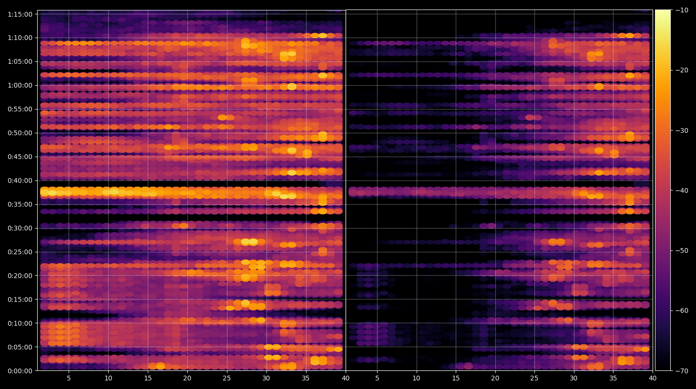Select the 0:25:00 y-axis tick label
696x389 pixels.
click(x=20, y=252)
